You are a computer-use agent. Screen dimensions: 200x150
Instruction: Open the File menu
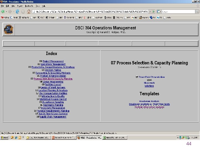coord(2,6)
